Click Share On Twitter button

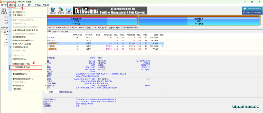point(252,9)
